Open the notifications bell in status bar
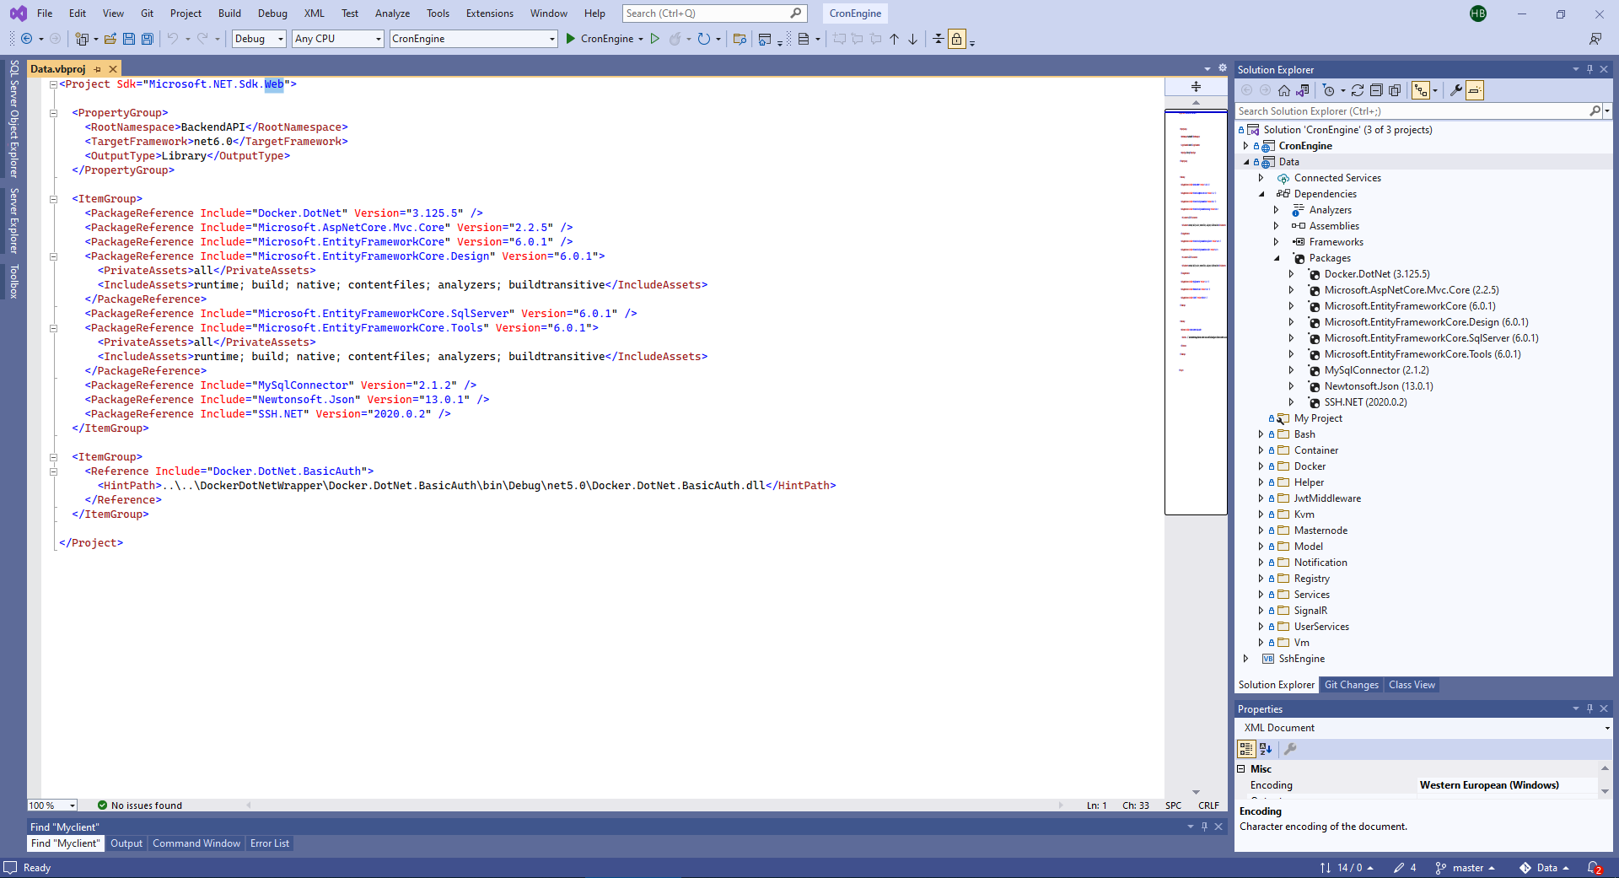This screenshot has height=878, width=1619. pos(1595,868)
